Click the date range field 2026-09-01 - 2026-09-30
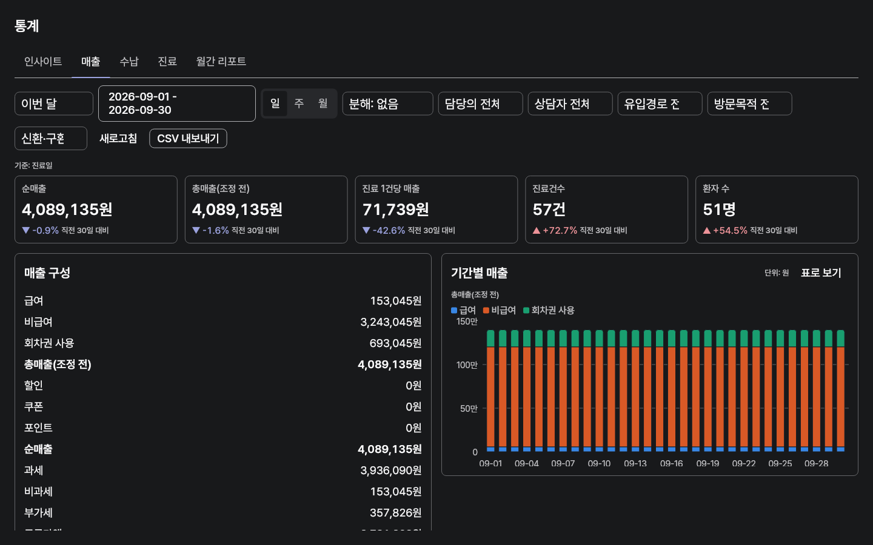The image size is (873, 545). click(177, 104)
